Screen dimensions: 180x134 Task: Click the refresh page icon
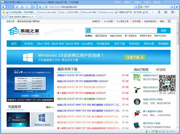17,6
